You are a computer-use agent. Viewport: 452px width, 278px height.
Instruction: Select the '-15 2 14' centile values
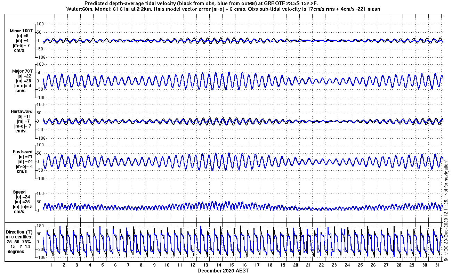[x=20, y=247]
